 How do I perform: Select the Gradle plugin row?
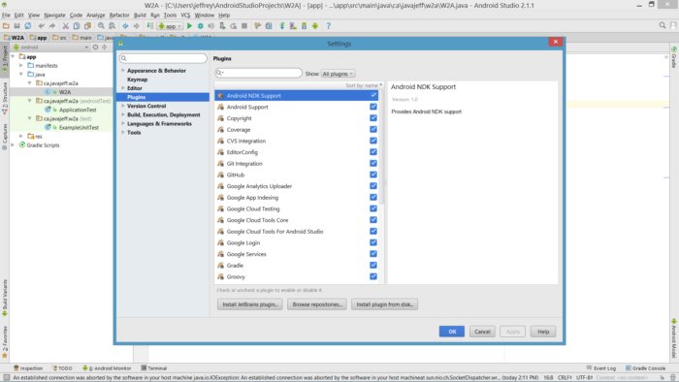(x=297, y=266)
